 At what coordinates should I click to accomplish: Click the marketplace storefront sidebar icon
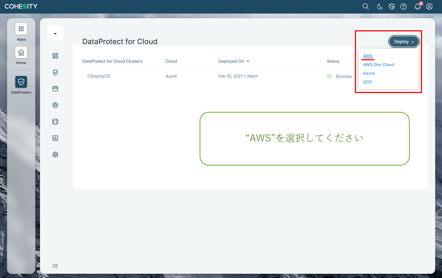tap(55, 89)
